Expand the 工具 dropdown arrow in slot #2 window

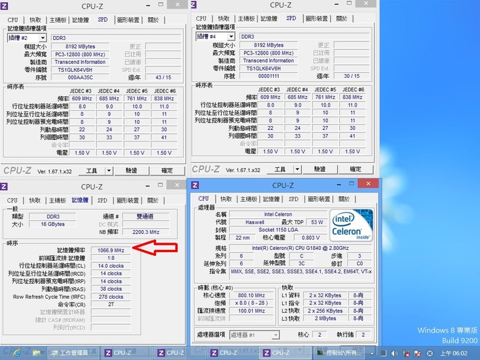click(109, 171)
